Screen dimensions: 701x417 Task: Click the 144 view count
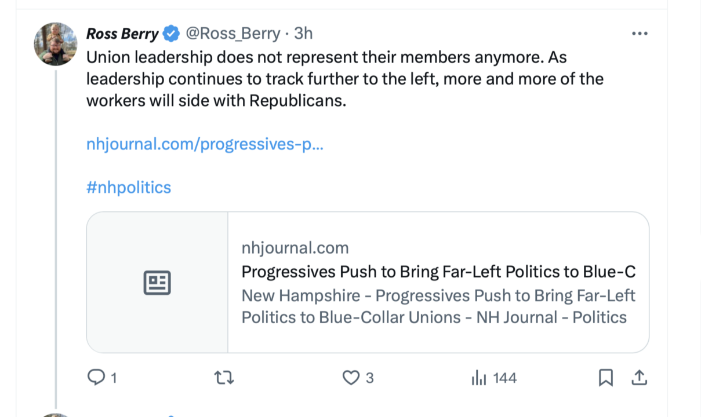click(x=504, y=378)
